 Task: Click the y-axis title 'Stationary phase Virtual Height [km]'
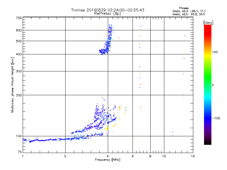12,85
